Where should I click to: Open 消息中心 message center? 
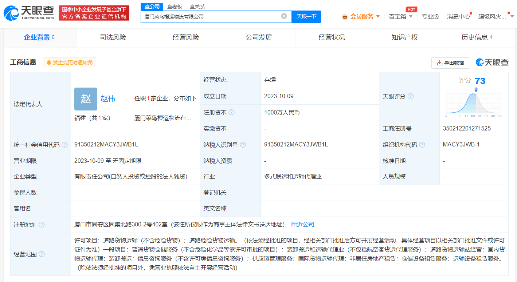pos(459,16)
